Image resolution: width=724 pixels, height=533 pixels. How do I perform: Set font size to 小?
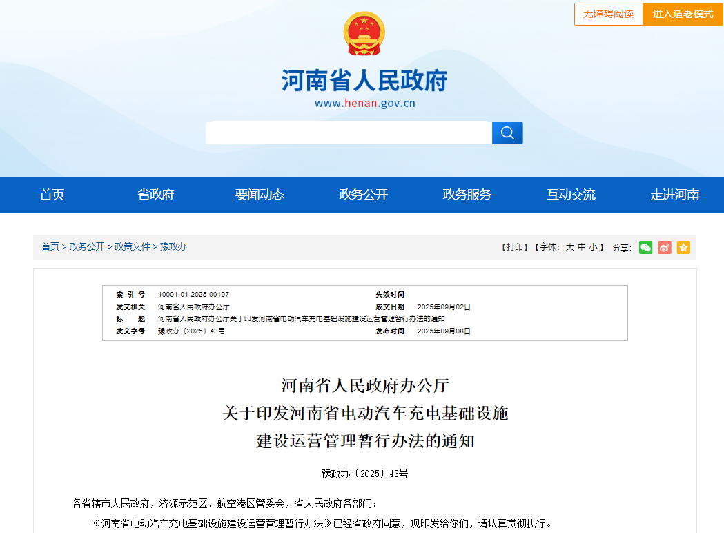click(x=593, y=247)
